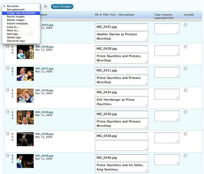
Task: Click the tags box for IMG_0434.jpg
Action: pos(167,94)
